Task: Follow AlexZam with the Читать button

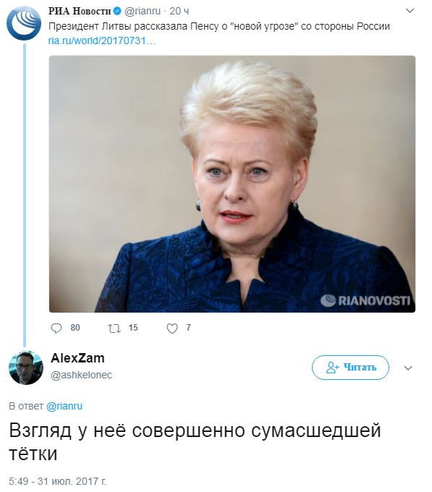Action: click(350, 368)
